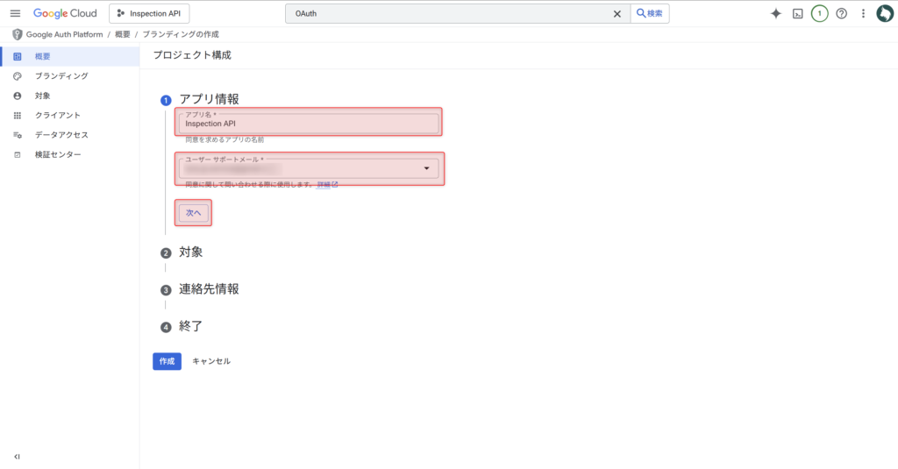This screenshot has height=469, width=898.
Task: Click the Gemini sparkle icon
Action: 775,13
